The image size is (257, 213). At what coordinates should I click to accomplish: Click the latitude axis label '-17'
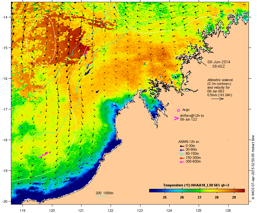(x=4, y=109)
